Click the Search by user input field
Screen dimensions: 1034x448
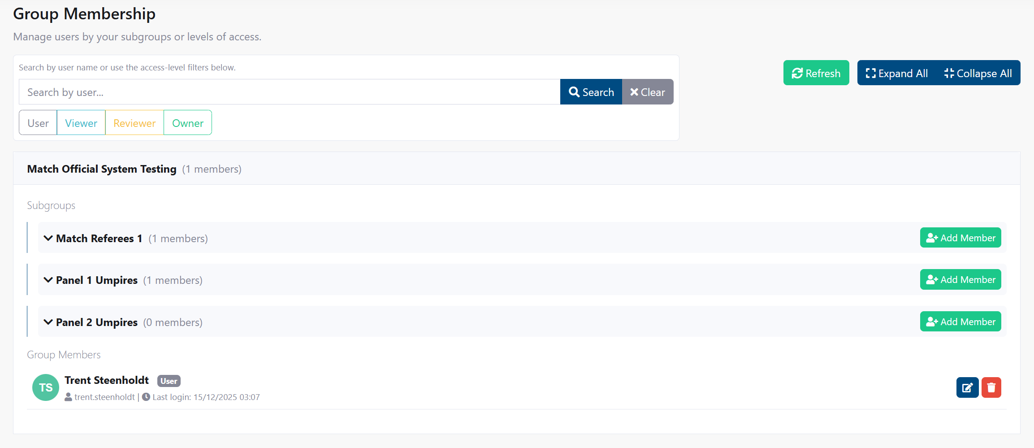[x=287, y=91]
